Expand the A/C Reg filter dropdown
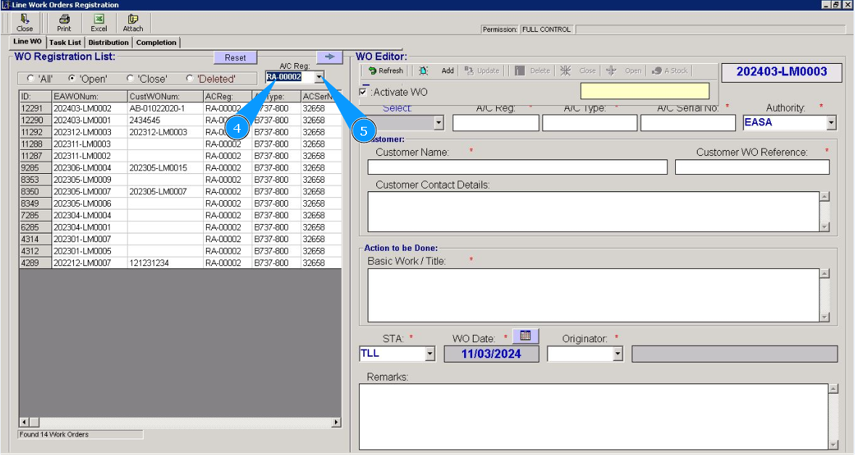 (x=319, y=77)
